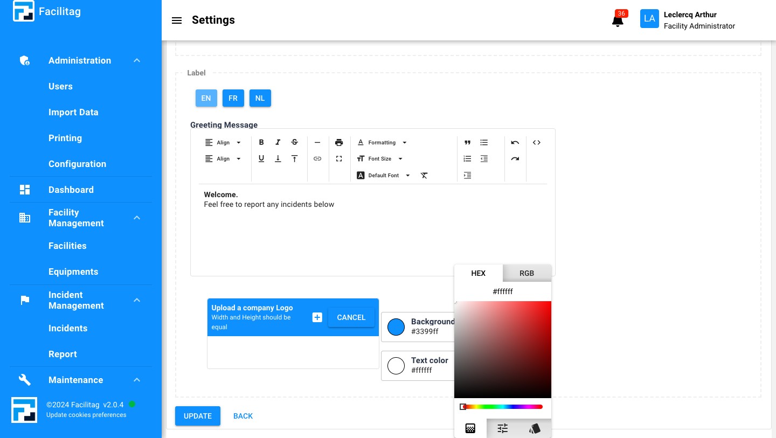Click the rainbow hue slider
Image resolution: width=776 pixels, height=438 pixels.
502,407
